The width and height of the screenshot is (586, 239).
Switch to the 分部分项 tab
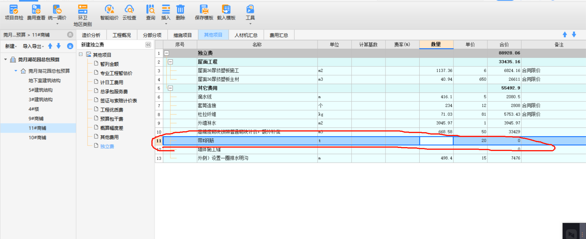152,35
